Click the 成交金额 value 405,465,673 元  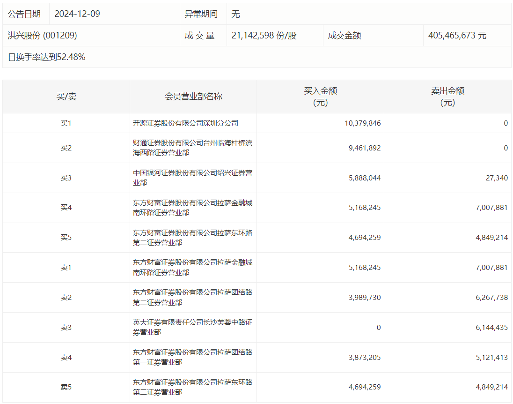tap(457, 36)
